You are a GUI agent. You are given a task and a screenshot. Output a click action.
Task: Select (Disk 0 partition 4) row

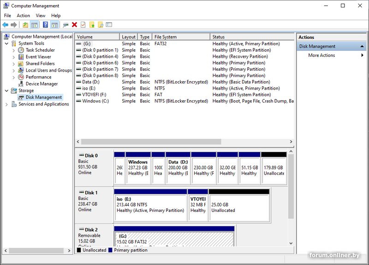tap(184, 56)
